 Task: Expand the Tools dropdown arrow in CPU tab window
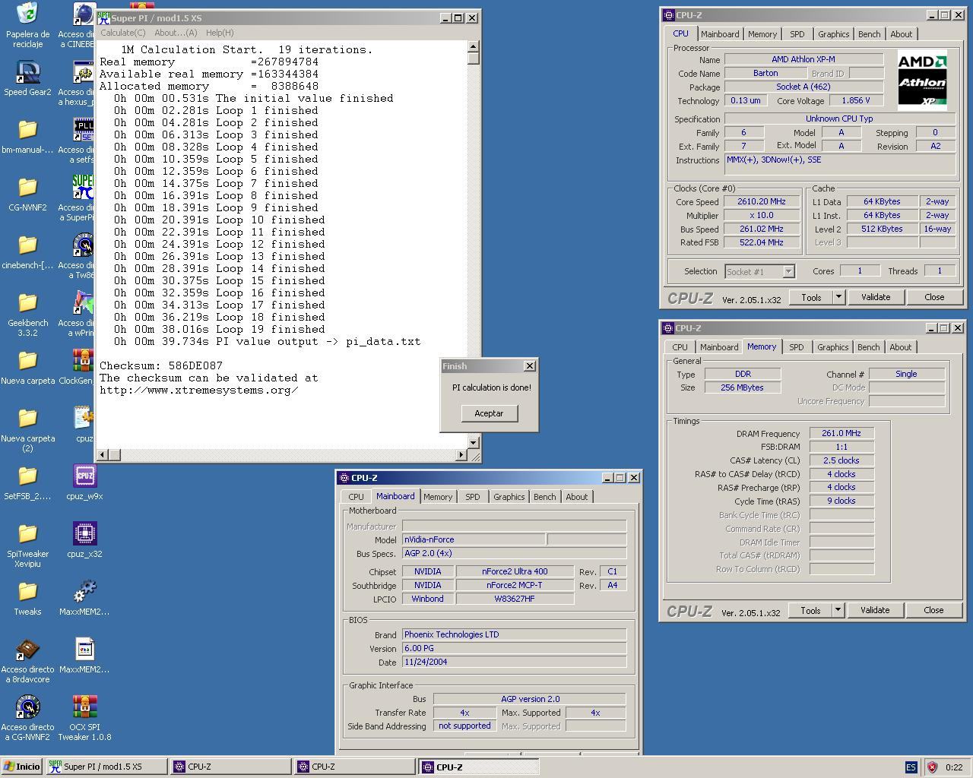click(x=839, y=297)
